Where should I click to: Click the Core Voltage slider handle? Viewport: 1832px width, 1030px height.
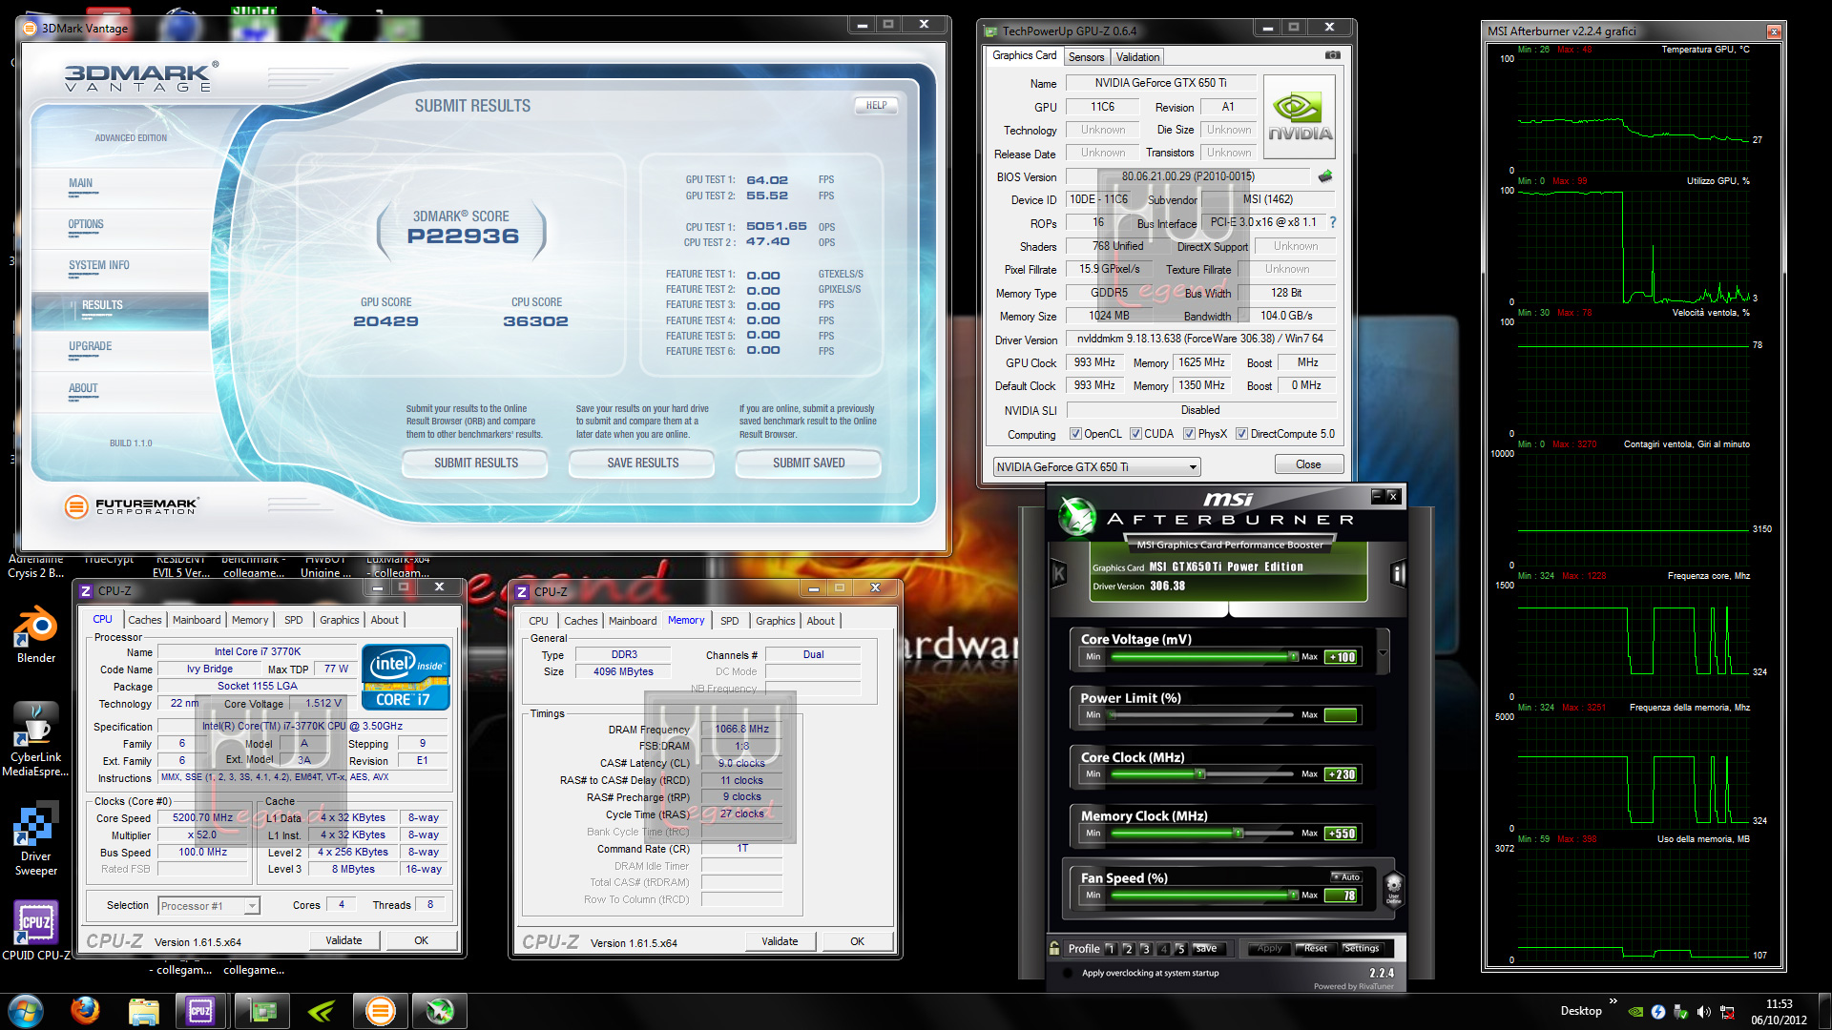point(1293,656)
